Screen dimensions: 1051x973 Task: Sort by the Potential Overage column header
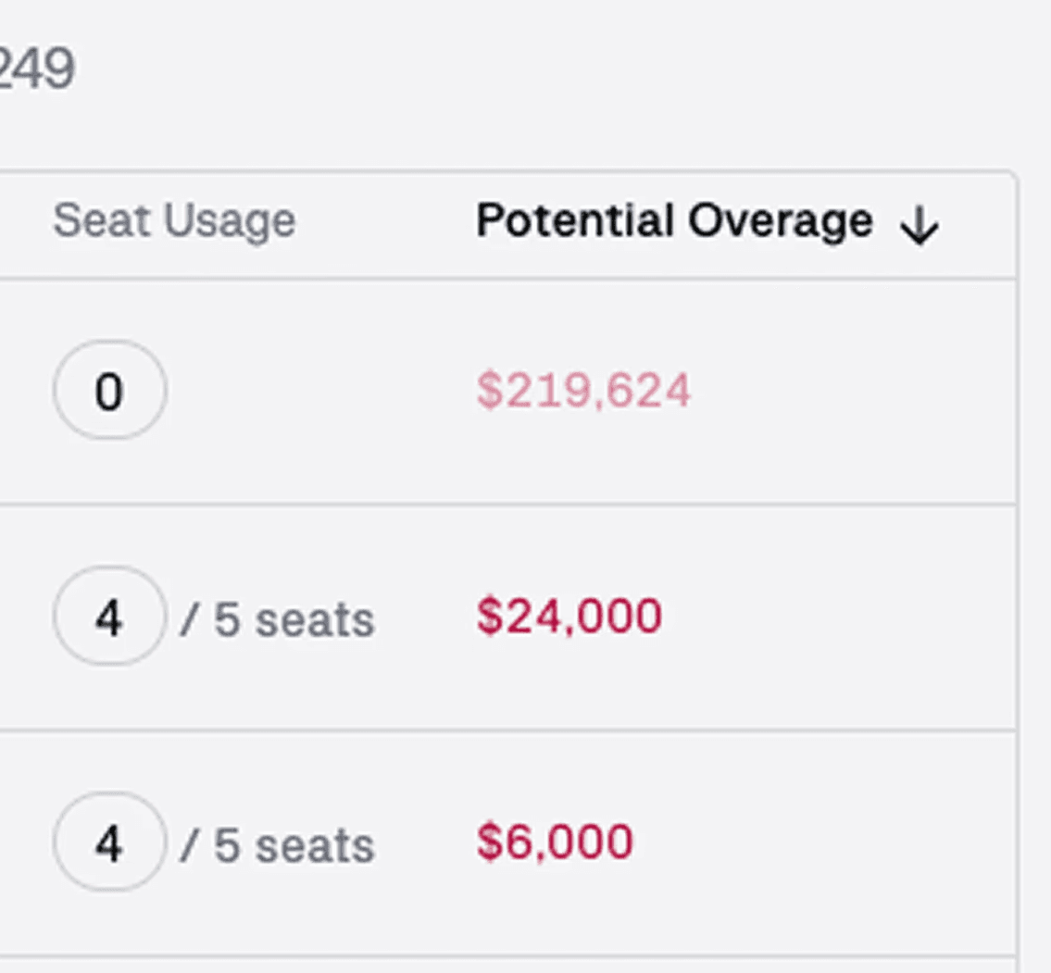tap(674, 222)
